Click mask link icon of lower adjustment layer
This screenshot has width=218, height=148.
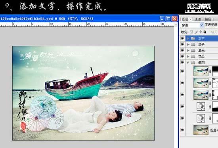[x=210, y=118]
